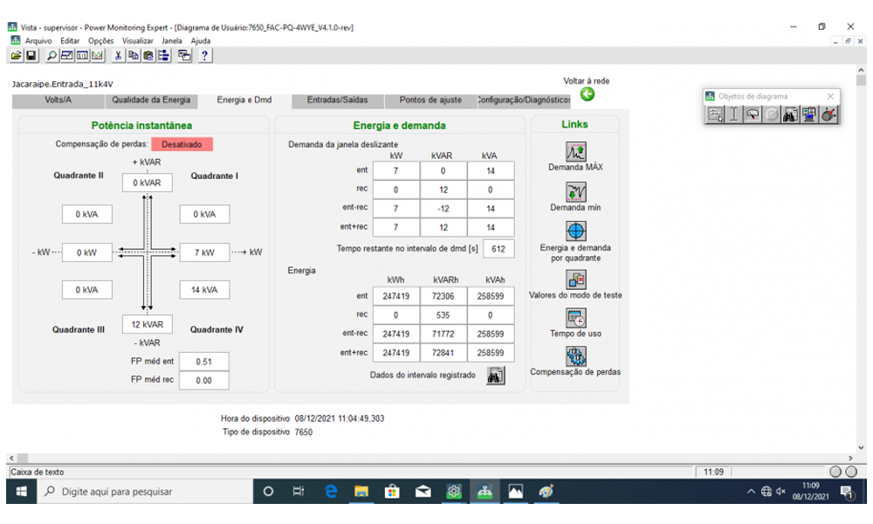Image resolution: width=873 pixels, height=524 pixels.
Task: Open the Compensação de perdas link icon
Action: (x=575, y=356)
